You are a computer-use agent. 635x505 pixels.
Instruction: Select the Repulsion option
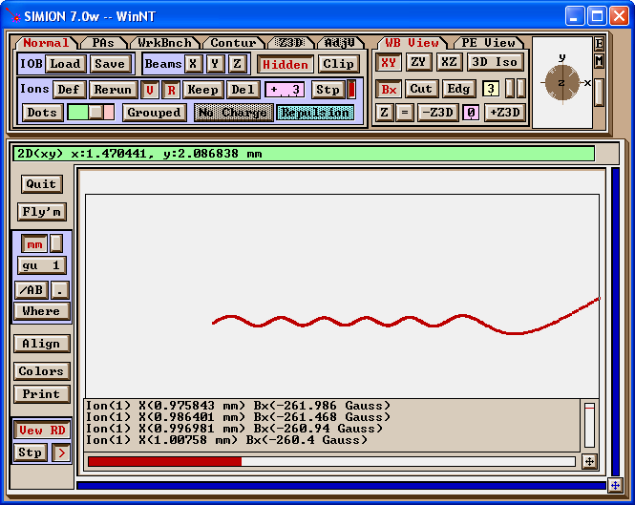point(315,113)
